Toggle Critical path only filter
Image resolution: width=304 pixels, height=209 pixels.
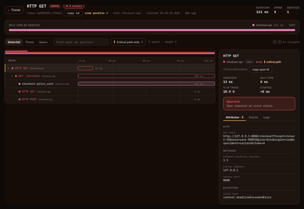[128, 42]
